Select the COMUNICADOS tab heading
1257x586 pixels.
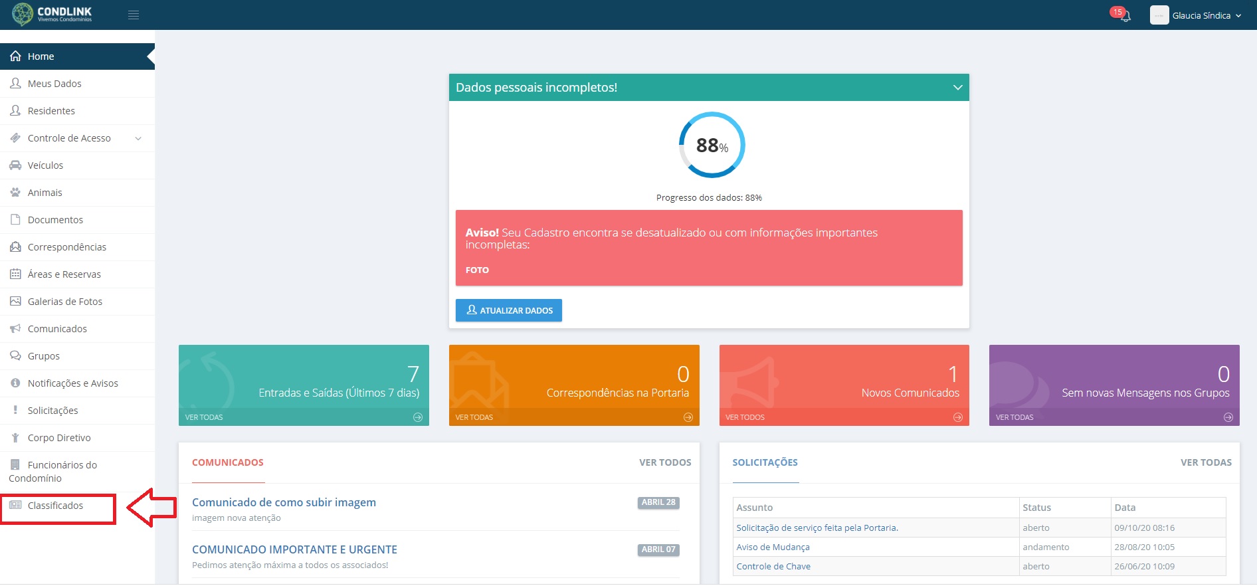tap(228, 462)
